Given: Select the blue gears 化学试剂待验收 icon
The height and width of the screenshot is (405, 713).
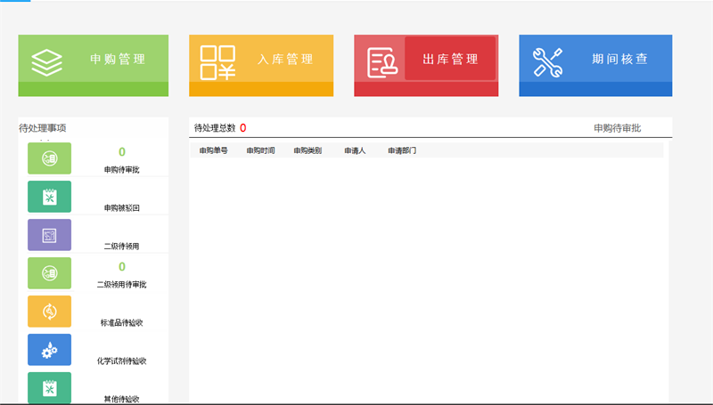Looking at the screenshot, I should click(x=49, y=350).
